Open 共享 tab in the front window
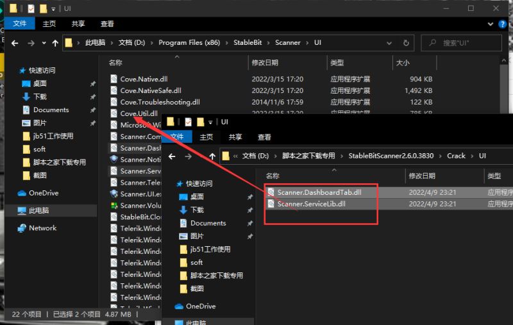The height and width of the screenshot is (325, 513). (235, 137)
